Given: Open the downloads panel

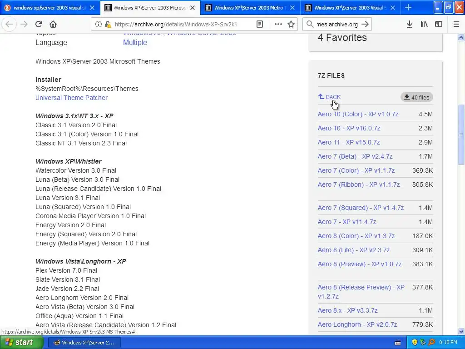Looking at the screenshot, I should tap(409, 25).
